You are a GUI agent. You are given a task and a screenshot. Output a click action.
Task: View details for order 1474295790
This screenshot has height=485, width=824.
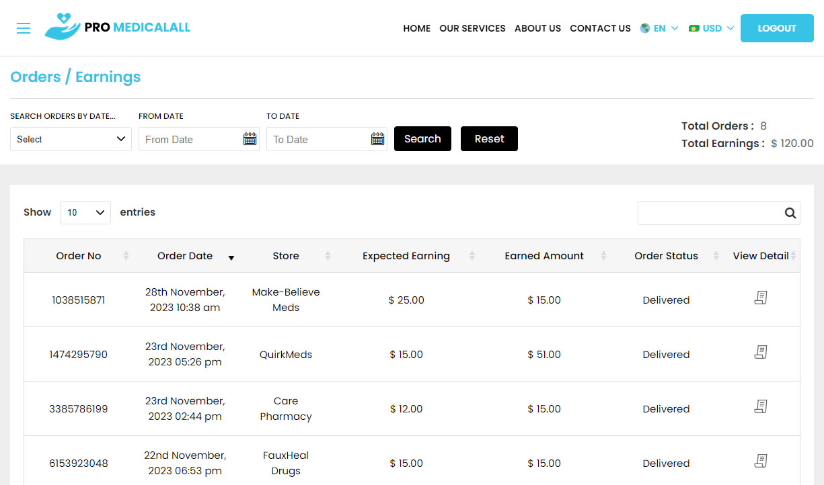tap(761, 352)
